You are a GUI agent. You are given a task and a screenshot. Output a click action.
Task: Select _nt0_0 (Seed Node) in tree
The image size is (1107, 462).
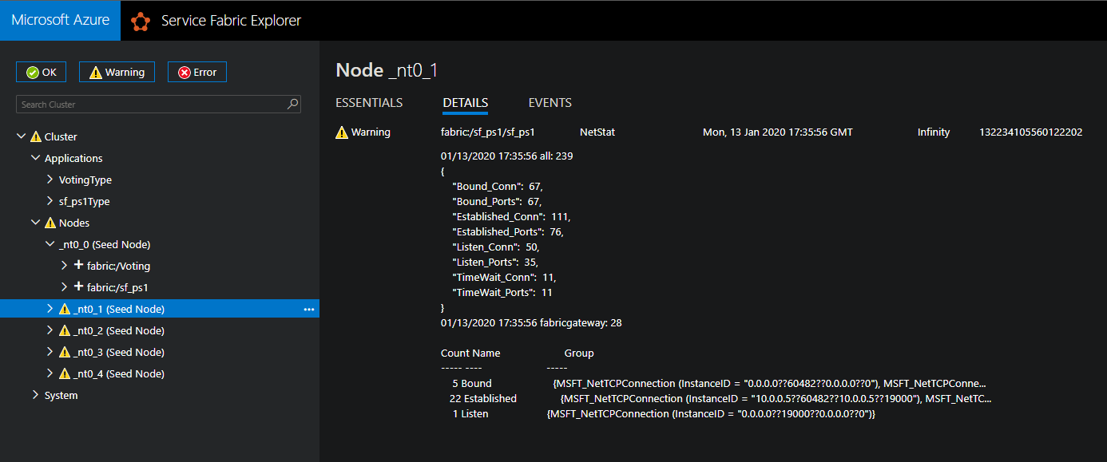105,245
